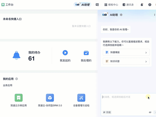Click the AI greeting message bubble
Viewport: 156px width, 117px height.
click(116, 30)
